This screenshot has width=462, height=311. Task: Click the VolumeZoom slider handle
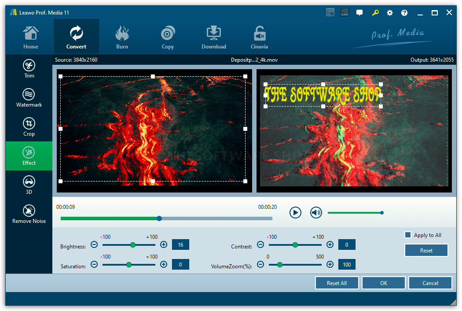pos(279,265)
